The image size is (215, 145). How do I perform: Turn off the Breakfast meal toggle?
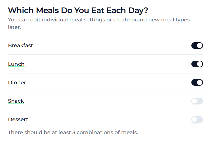(197, 46)
